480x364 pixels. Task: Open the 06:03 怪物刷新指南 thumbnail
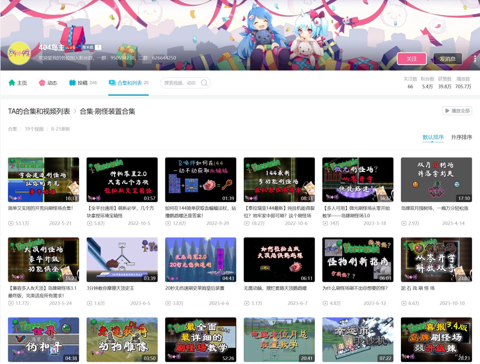coord(358,260)
